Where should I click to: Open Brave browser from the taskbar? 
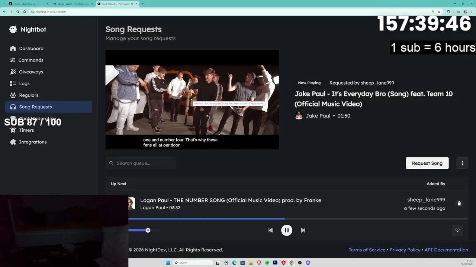click(x=259, y=263)
